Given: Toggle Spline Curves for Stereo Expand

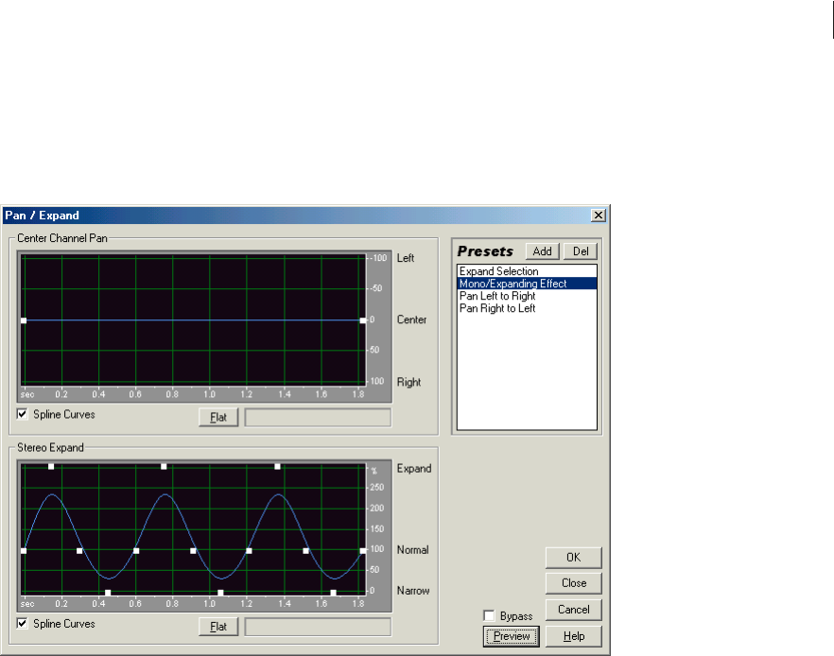Looking at the screenshot, I should click(23, 624).
